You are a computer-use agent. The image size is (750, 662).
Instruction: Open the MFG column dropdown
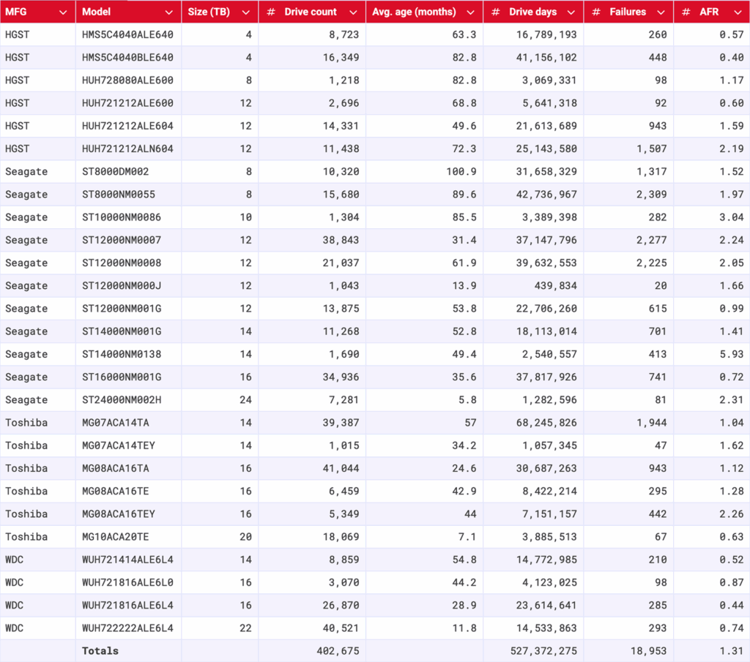click(x=63, y=11)
